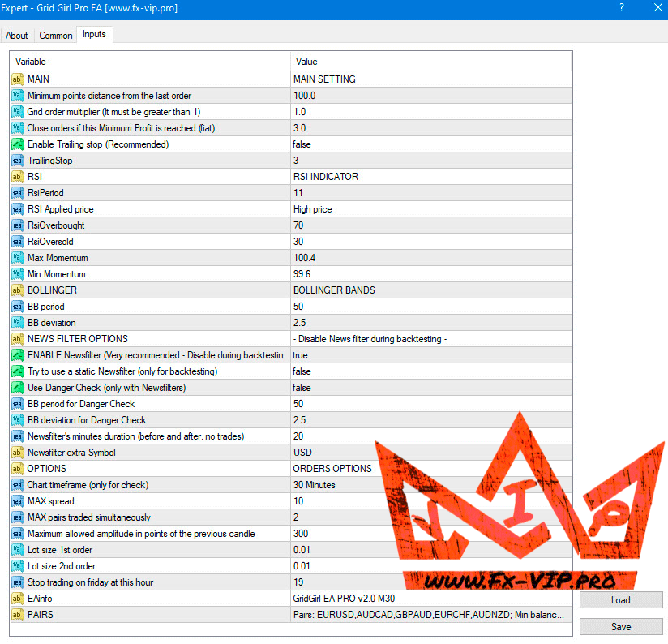Click the Save button
This screenshot has width=668, height=644.
point(621,627)
